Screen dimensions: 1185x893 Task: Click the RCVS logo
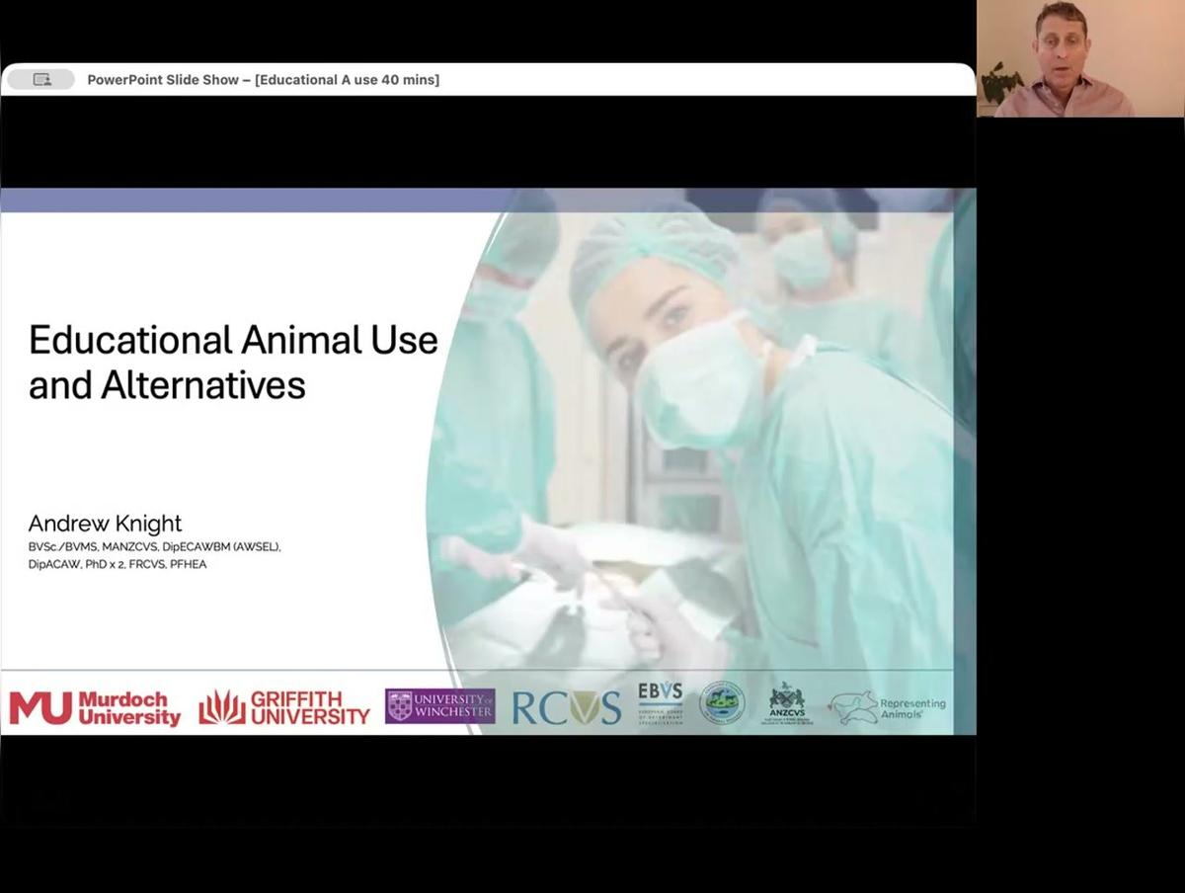click(566, 707)
